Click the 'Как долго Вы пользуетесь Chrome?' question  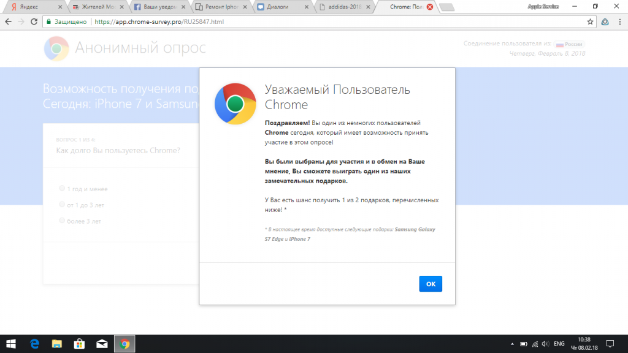pos(118,151)
